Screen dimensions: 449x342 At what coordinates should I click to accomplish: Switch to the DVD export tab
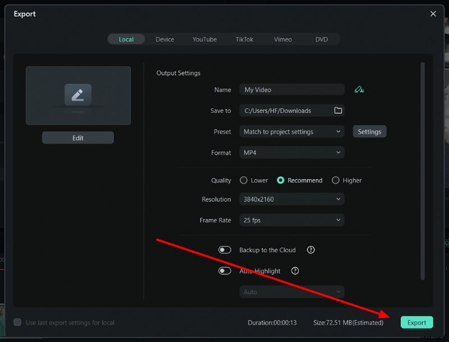point(322,39)
